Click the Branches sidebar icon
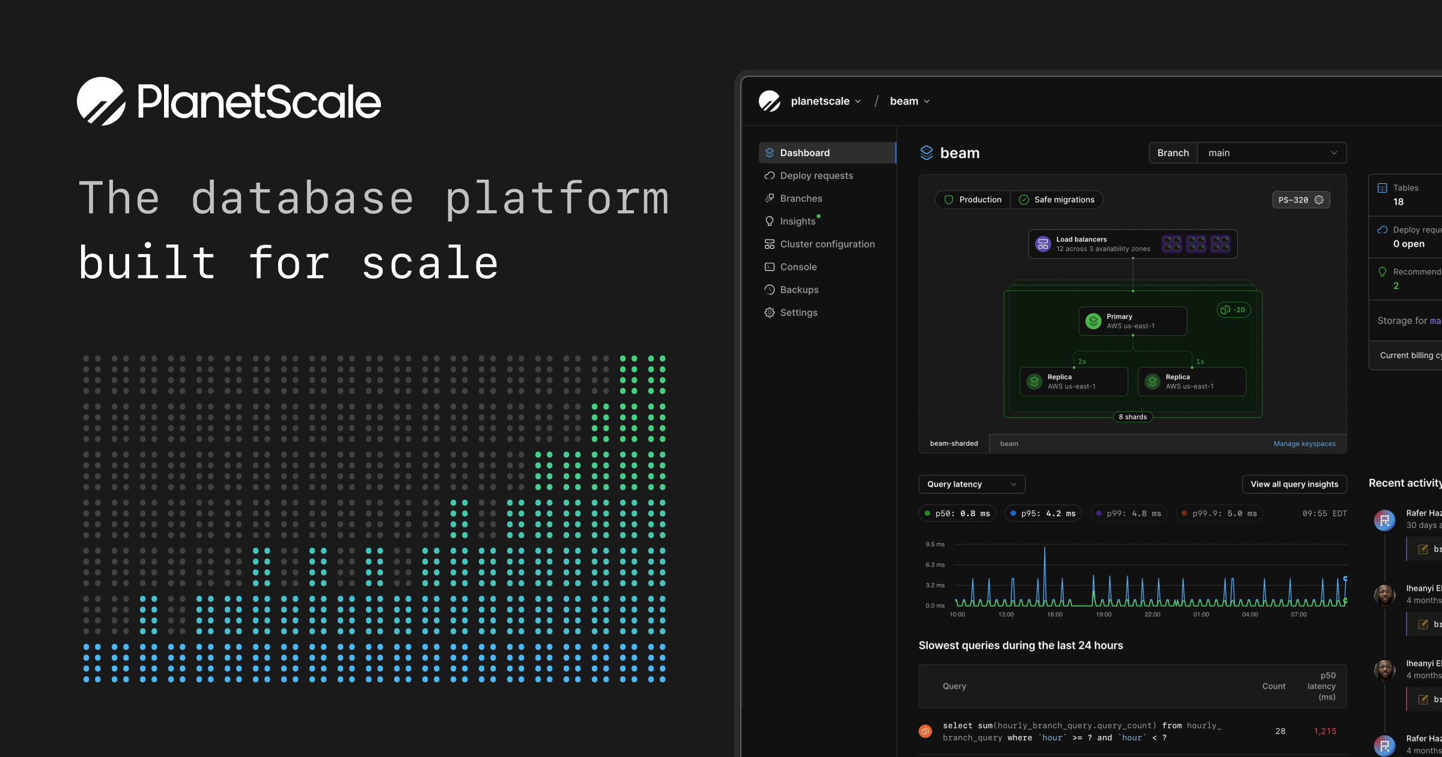Viewport: 1442px width, 757px height. pyautogui.click(x=770, y=198)
